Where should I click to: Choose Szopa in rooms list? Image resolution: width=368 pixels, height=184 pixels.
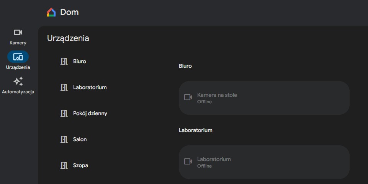click(80, 165)
